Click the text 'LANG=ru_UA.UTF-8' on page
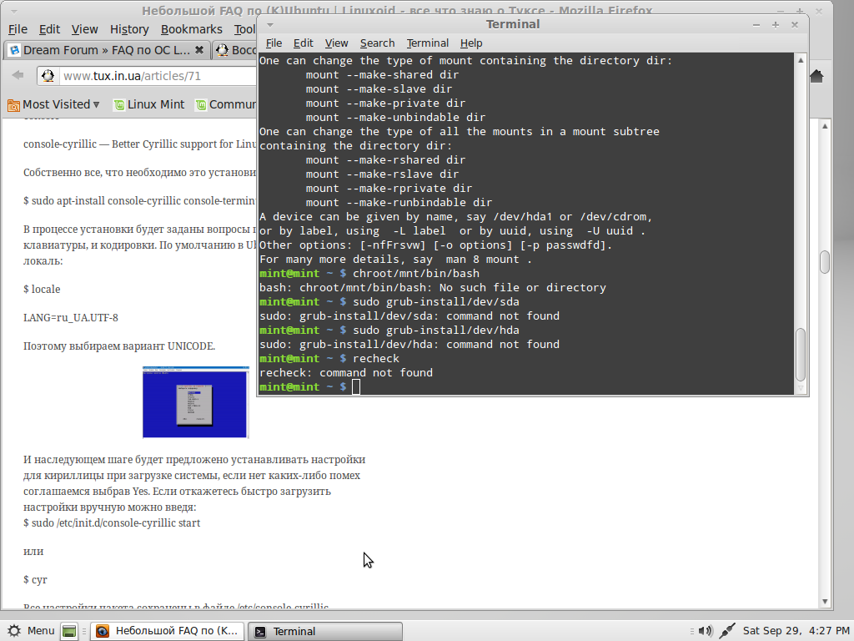The image size is (854, 641). pyautogui.click(x=71, y=318)
